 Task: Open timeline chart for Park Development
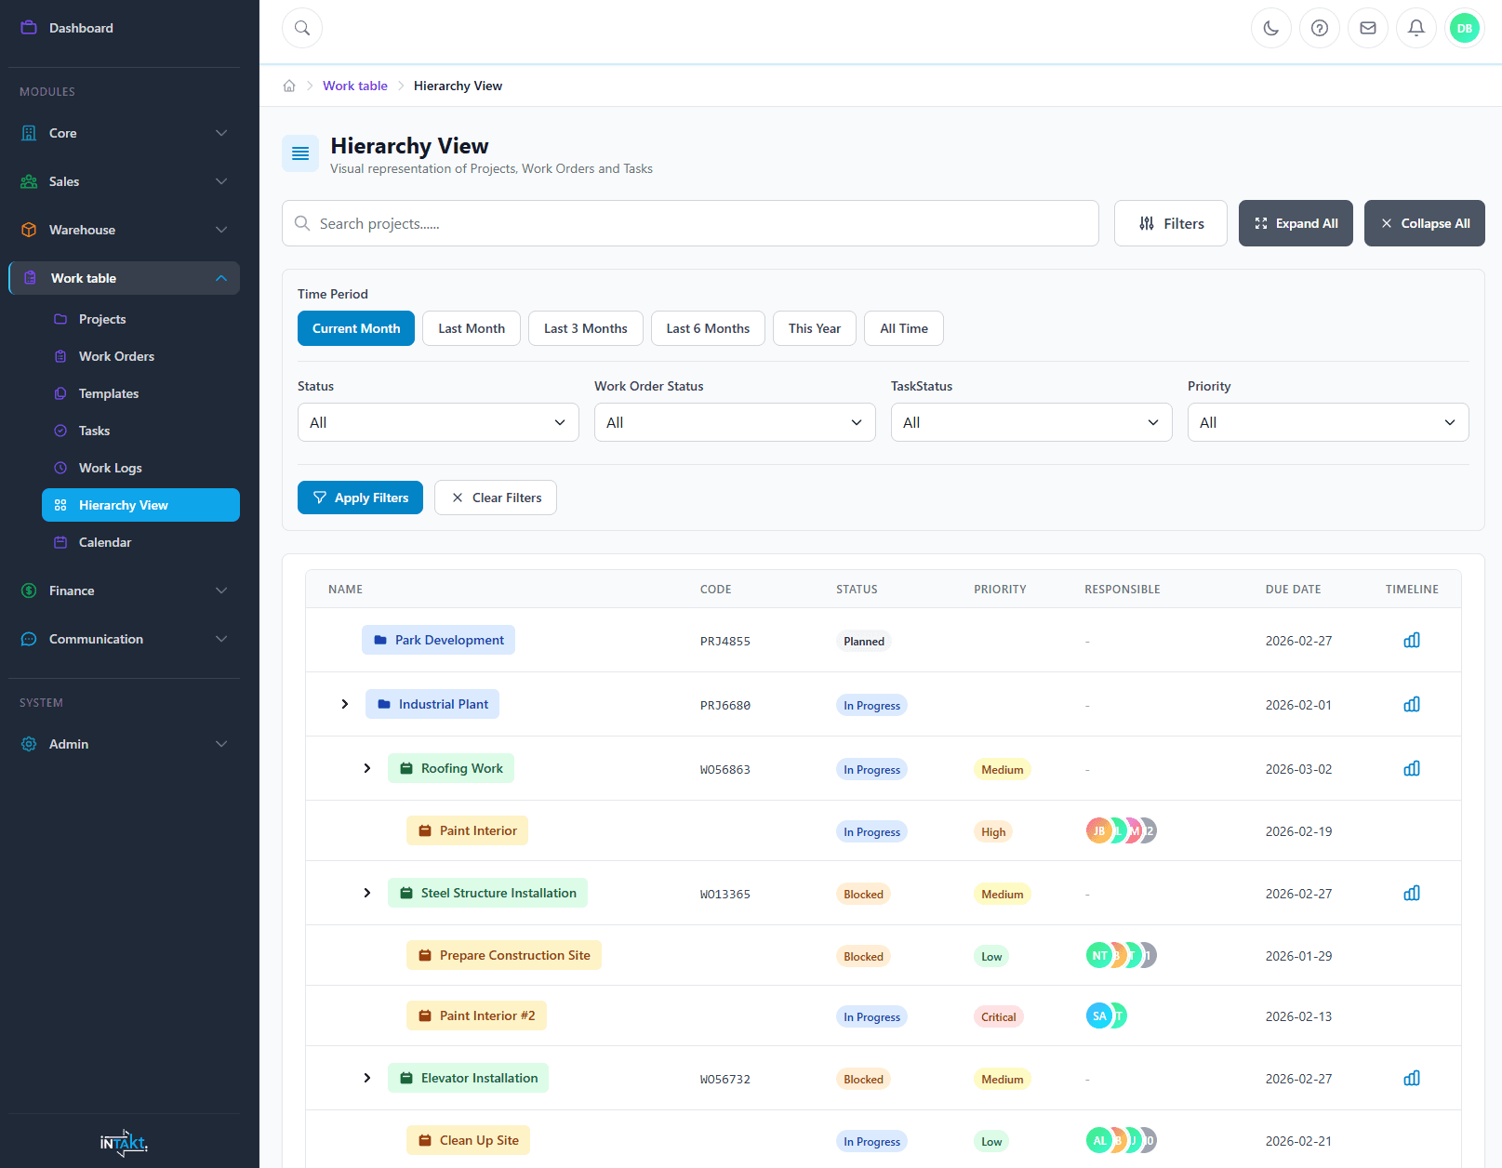click(1411, 641)
